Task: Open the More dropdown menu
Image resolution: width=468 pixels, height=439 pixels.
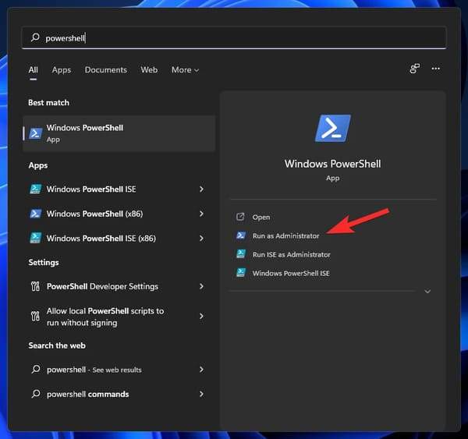Action: point(185,70)
